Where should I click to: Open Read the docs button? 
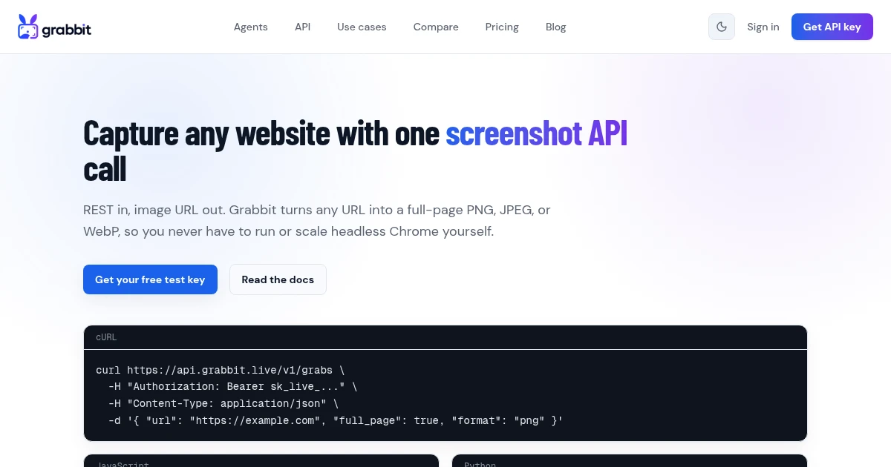click(278, 279)
